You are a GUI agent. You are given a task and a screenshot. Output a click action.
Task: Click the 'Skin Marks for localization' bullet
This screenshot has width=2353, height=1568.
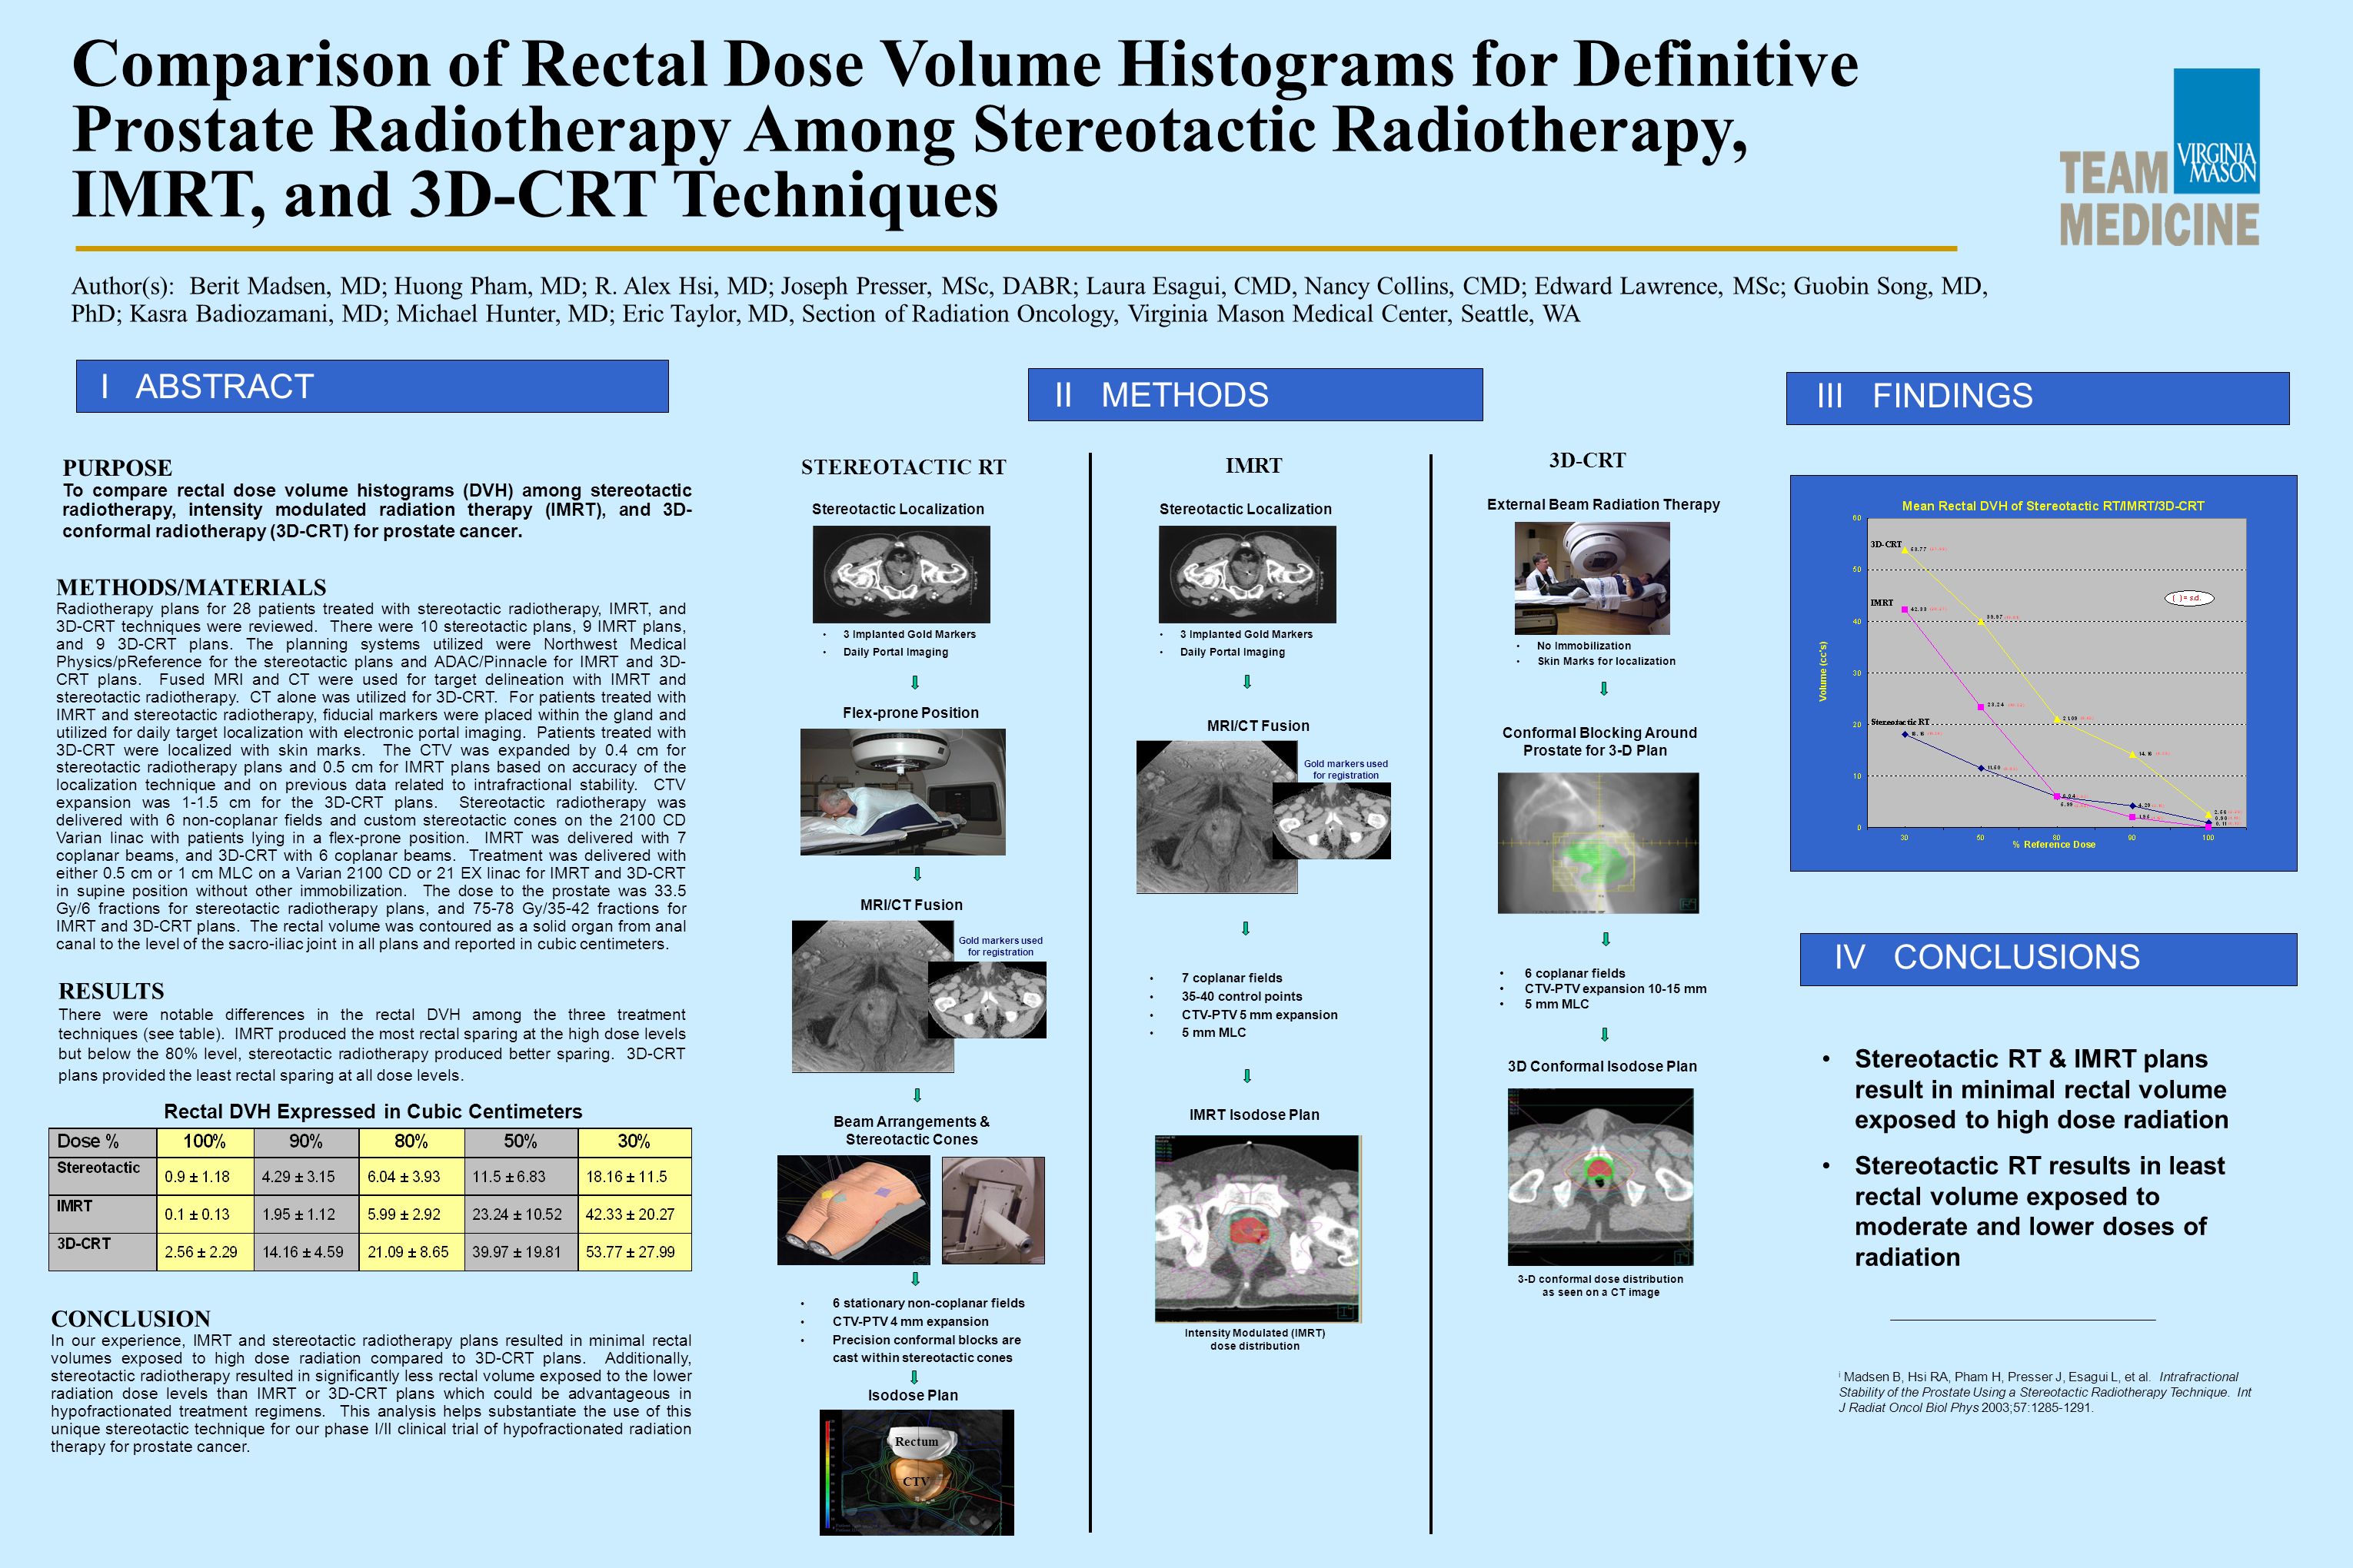click(x=1606, y=661)
